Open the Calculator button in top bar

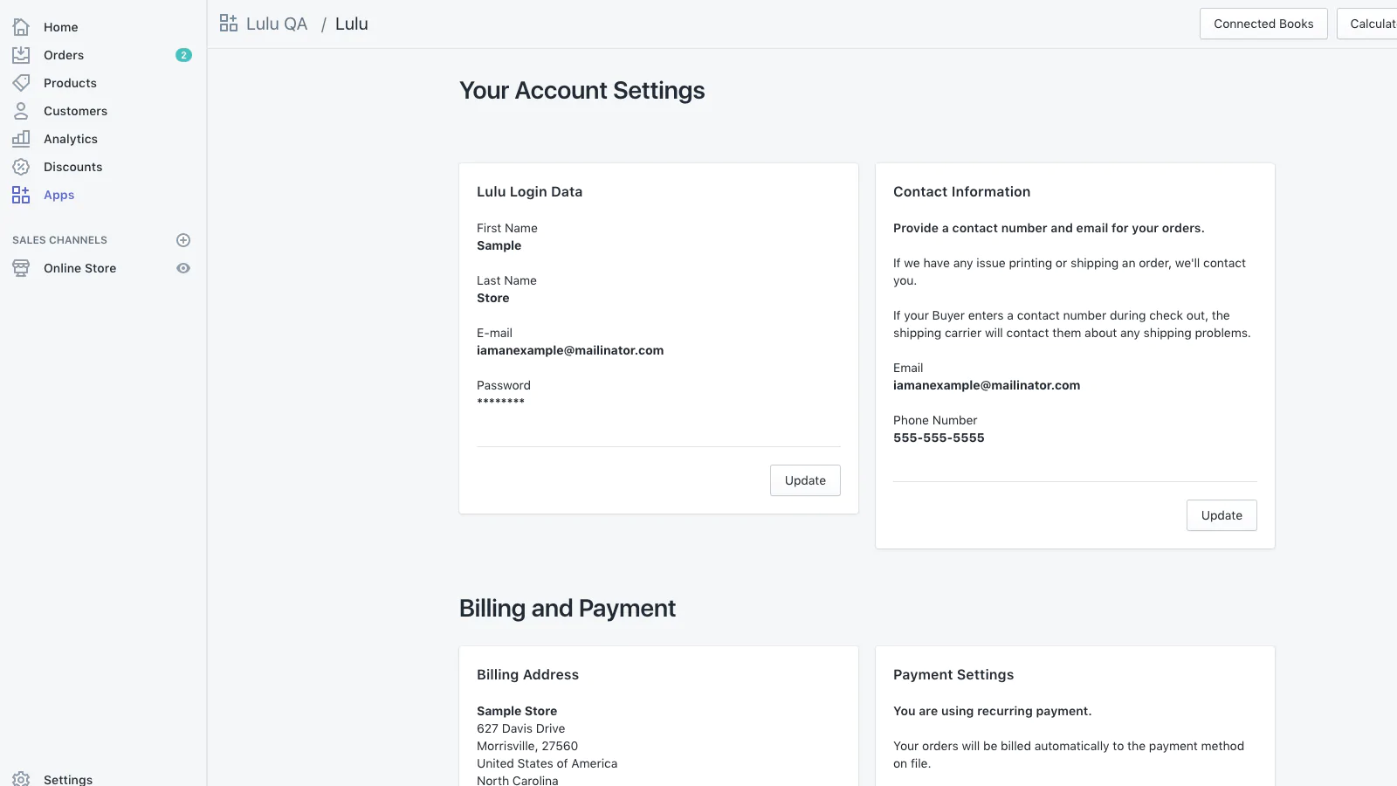point(1371,24)
